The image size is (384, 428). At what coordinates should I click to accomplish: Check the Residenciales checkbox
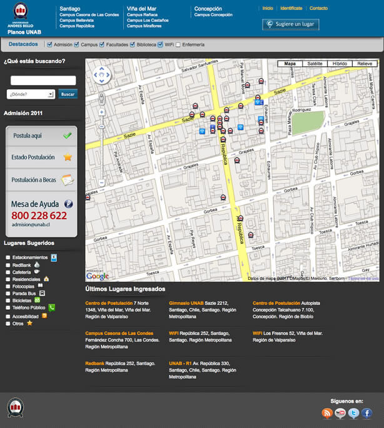(x=8, y=279)
